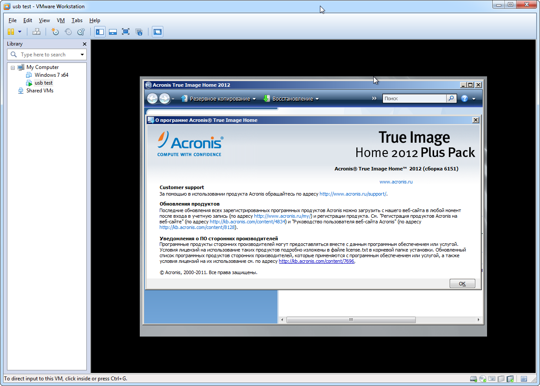Enter full screen mode from the toolbar
Image resolution: width=540 pixels, height=386 pixels.
click(126, 32)
